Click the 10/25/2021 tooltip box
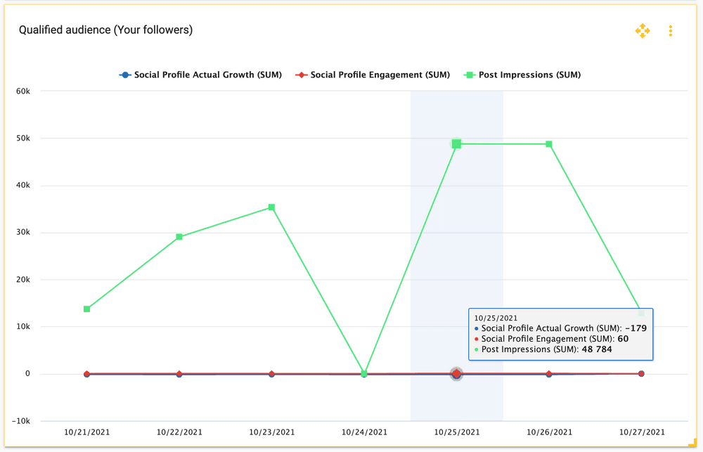This screenshot has height=452, width=703. pyautogui.click(x=561, y=333)
